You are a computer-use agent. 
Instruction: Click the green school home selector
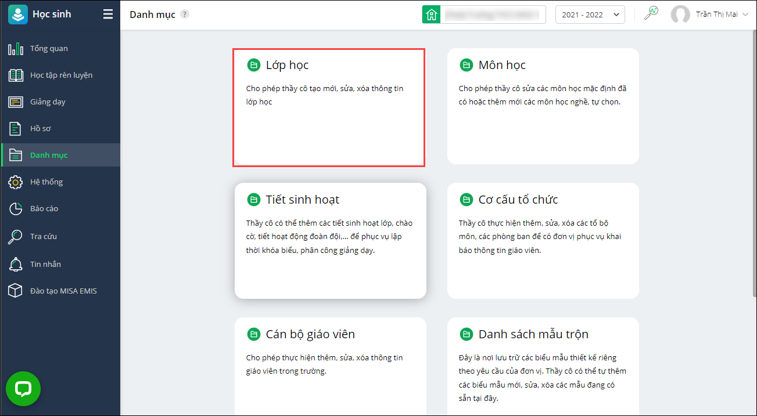431,15
